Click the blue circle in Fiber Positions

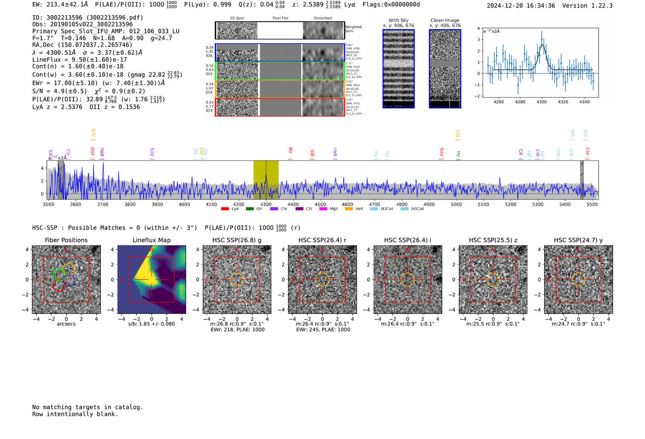point(69,281)
